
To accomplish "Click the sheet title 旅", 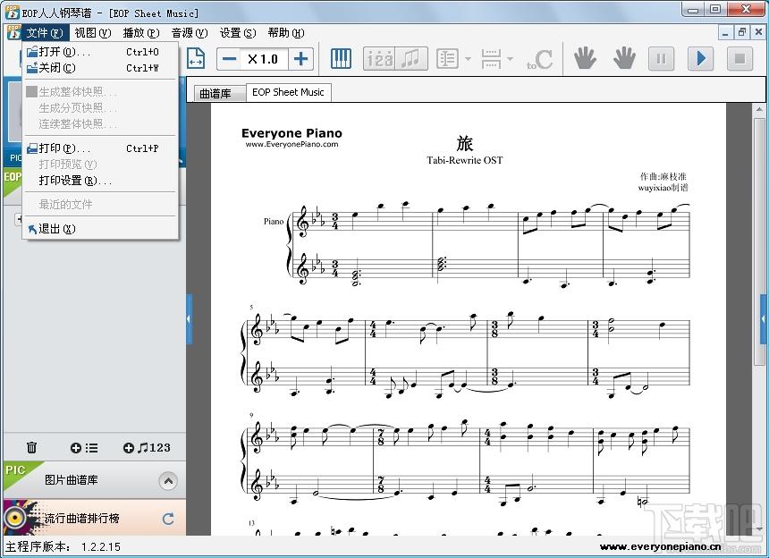I will click(464, 144).
